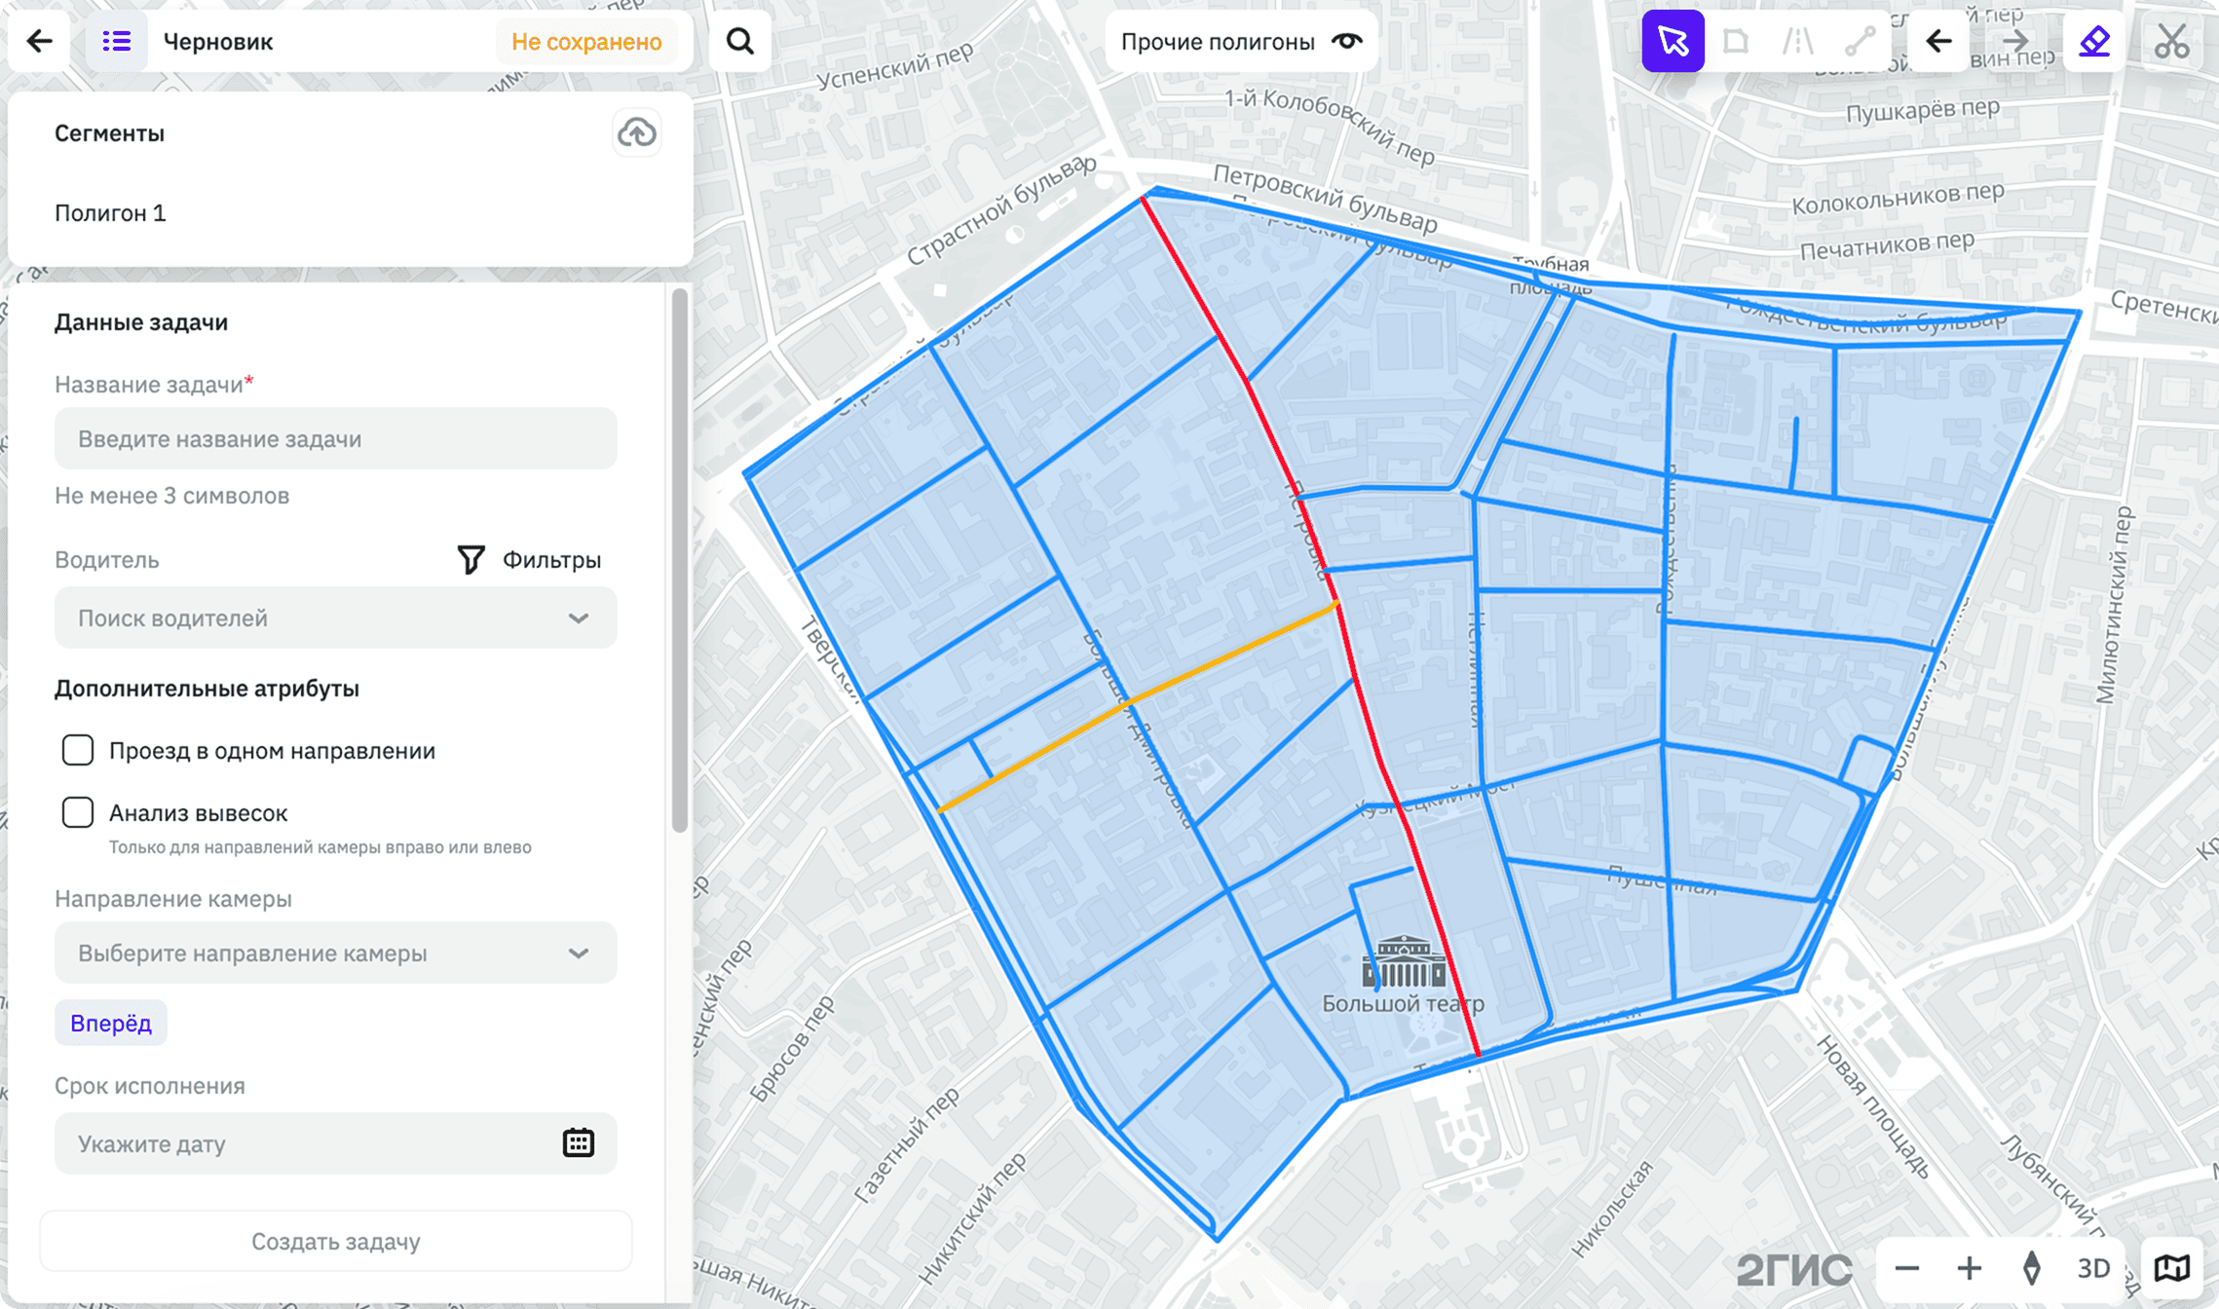Click the scissors cut tool
This screenshot has width=2219, height=1309.
click(2171, 41)
